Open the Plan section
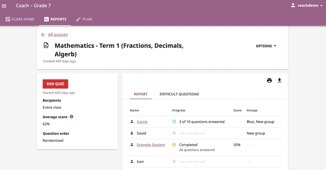 tap(84, 19)
